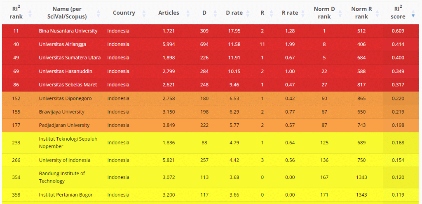Click RI² score value 0.168
This screenshot has height=204, width=422.
tap(398, 143)
